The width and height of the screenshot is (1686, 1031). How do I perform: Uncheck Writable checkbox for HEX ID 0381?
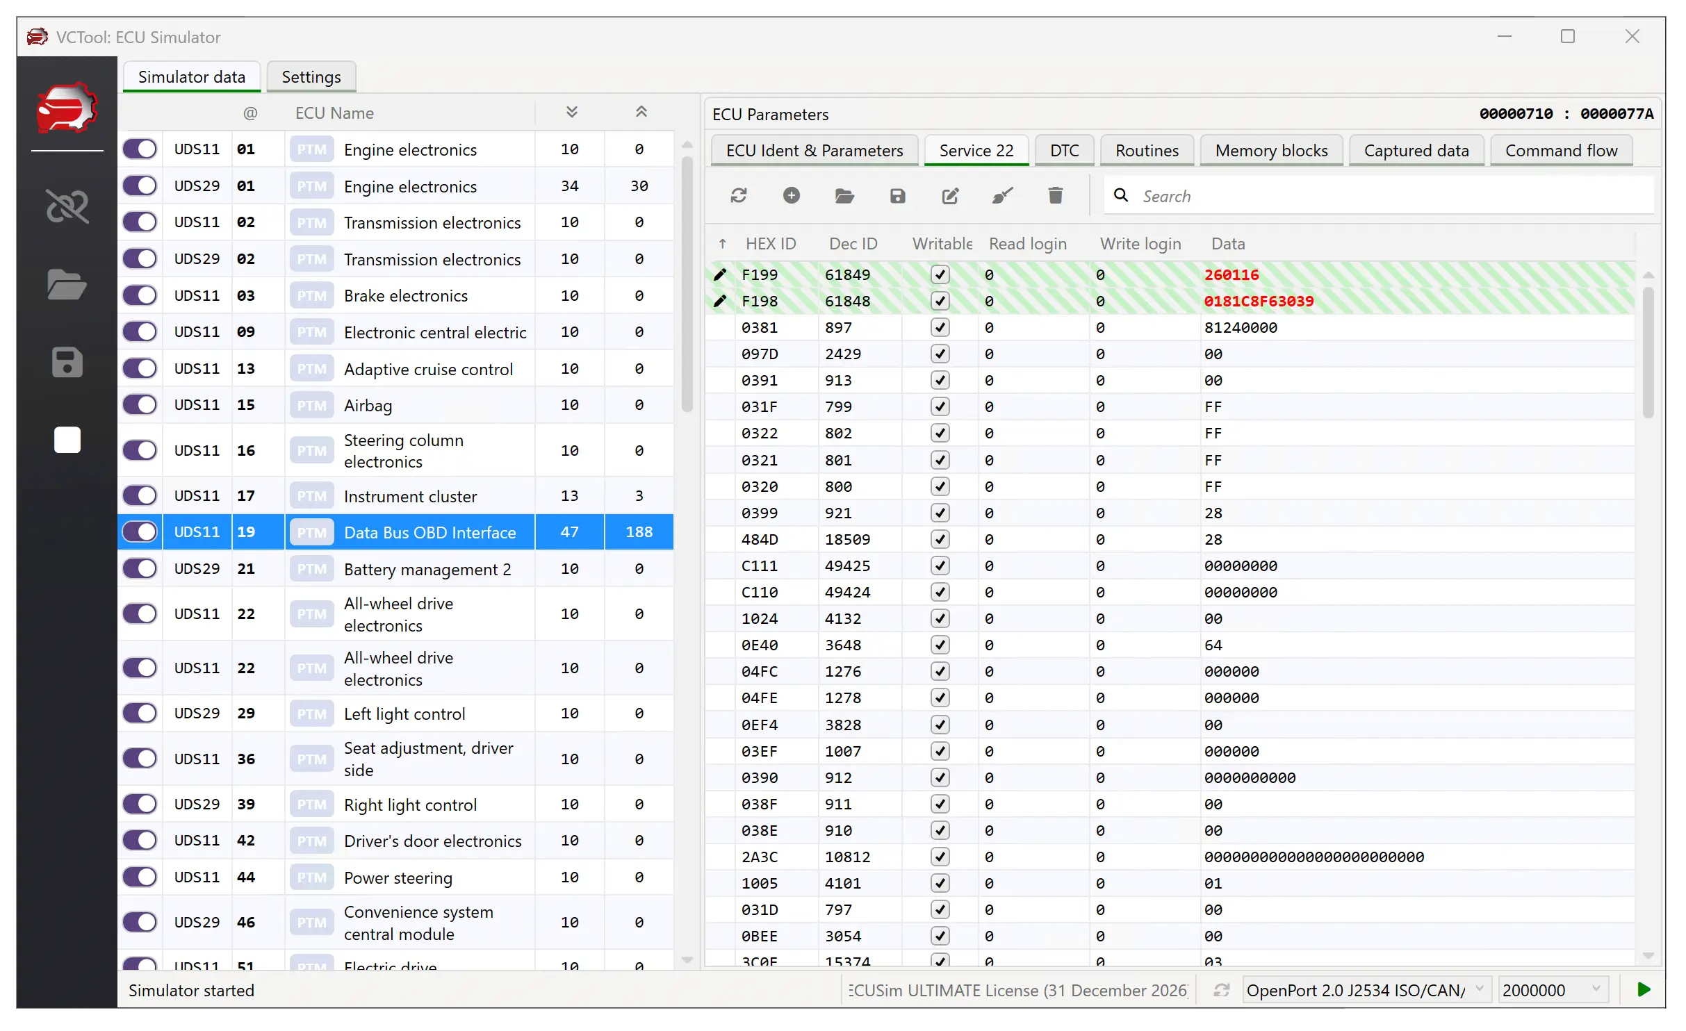(940, 327)
